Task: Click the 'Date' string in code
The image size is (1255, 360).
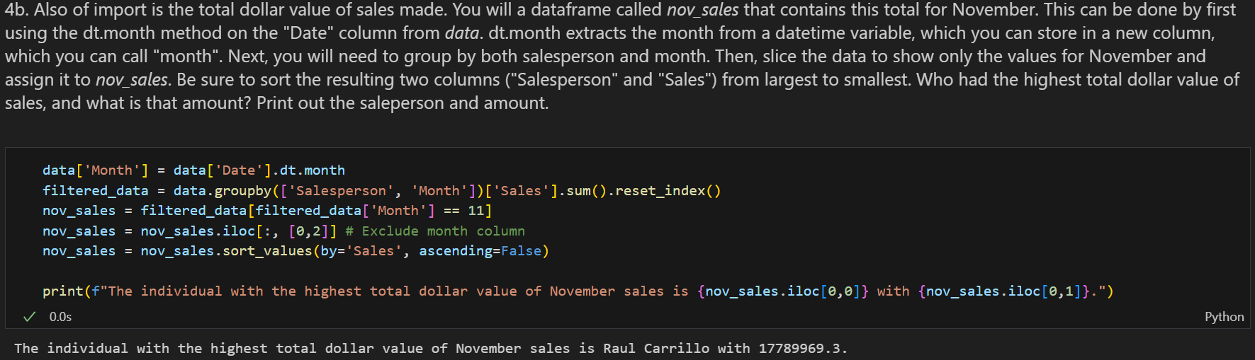Action: tap(239, 170)
